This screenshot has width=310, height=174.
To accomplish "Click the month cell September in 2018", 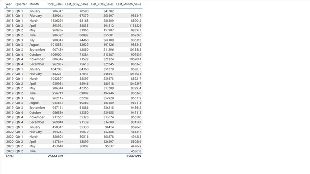I will click(x=37, y=50).
